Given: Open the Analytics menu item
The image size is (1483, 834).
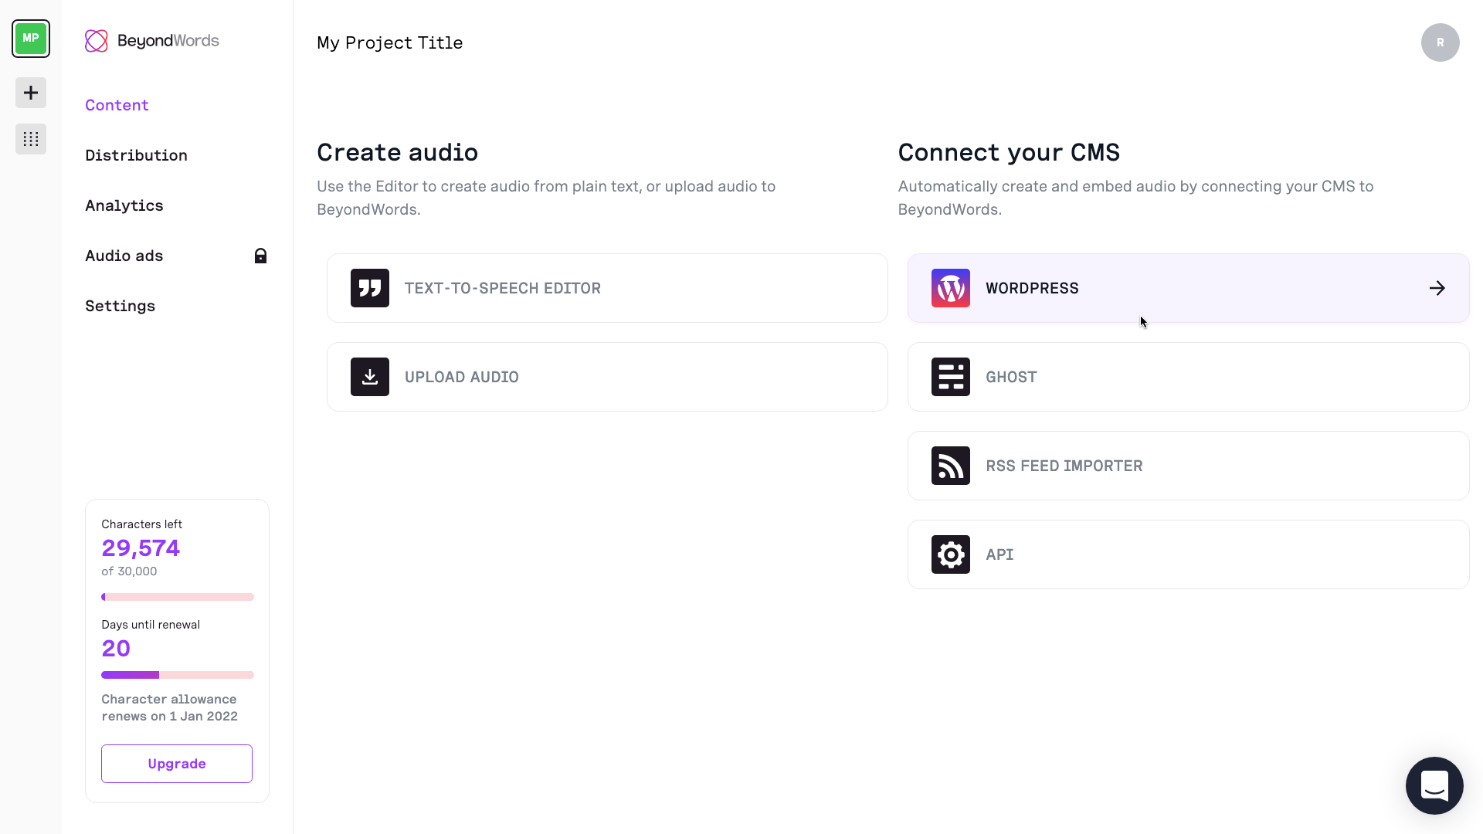Looking at the screenshot, I should [x=124, y=205].
